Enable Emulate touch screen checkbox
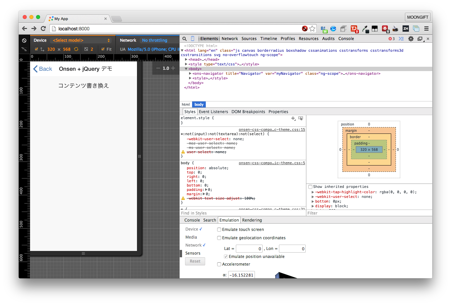This screenshot has width=451, height=305. (x=219, y=230)
